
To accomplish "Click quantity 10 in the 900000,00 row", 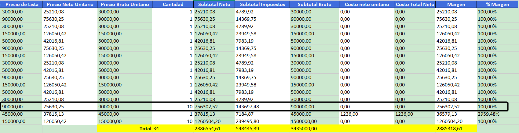I will click(173, 107).
